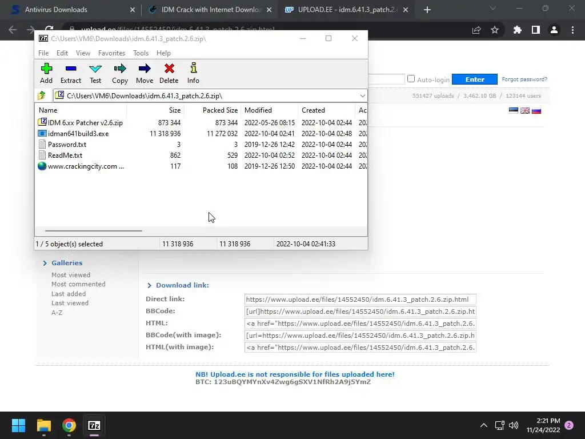Viewport: 585px width, 439px height.
Task: Show hidden system tray icons
Action: point(483,425)
